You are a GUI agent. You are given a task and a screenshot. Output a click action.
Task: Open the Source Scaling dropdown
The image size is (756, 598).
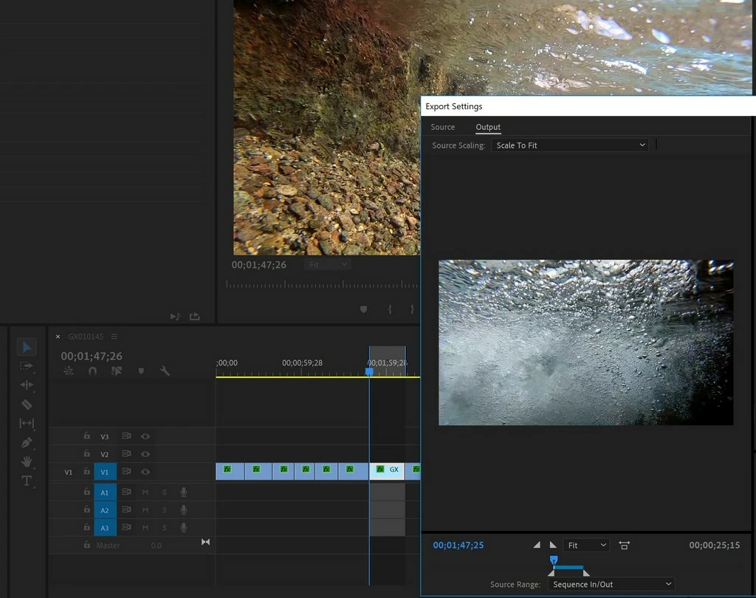[569, 145]
